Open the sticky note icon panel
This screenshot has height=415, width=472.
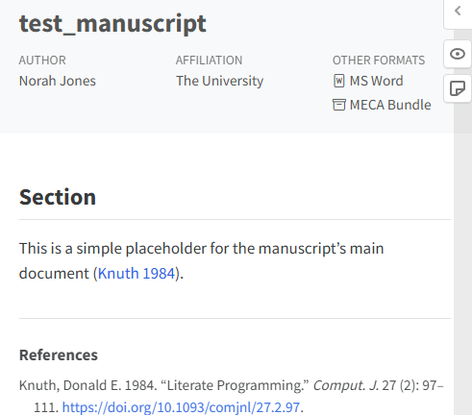458,88
